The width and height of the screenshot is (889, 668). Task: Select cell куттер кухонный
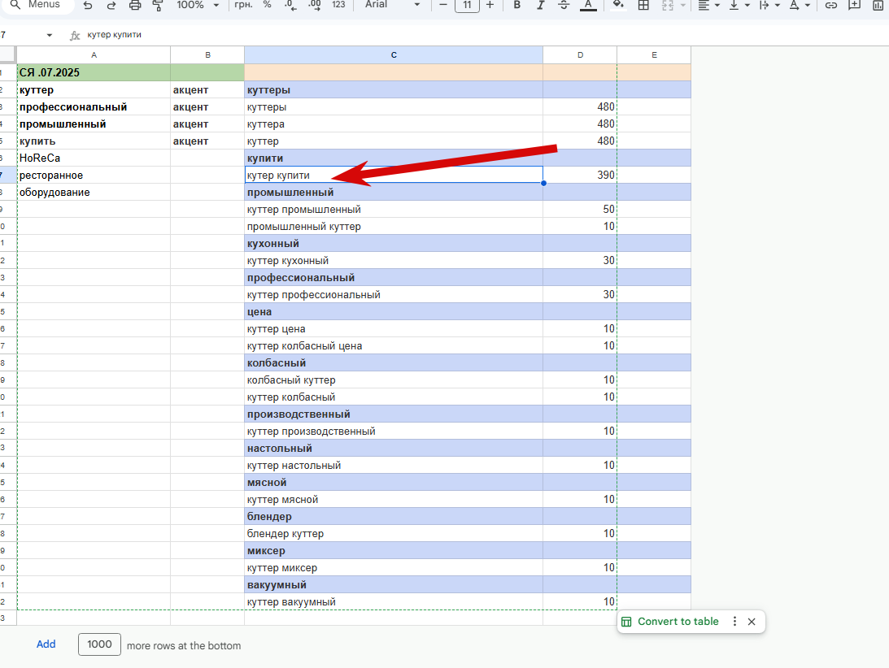coord(394,261)
